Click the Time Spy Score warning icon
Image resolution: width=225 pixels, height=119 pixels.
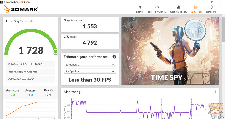32,21
